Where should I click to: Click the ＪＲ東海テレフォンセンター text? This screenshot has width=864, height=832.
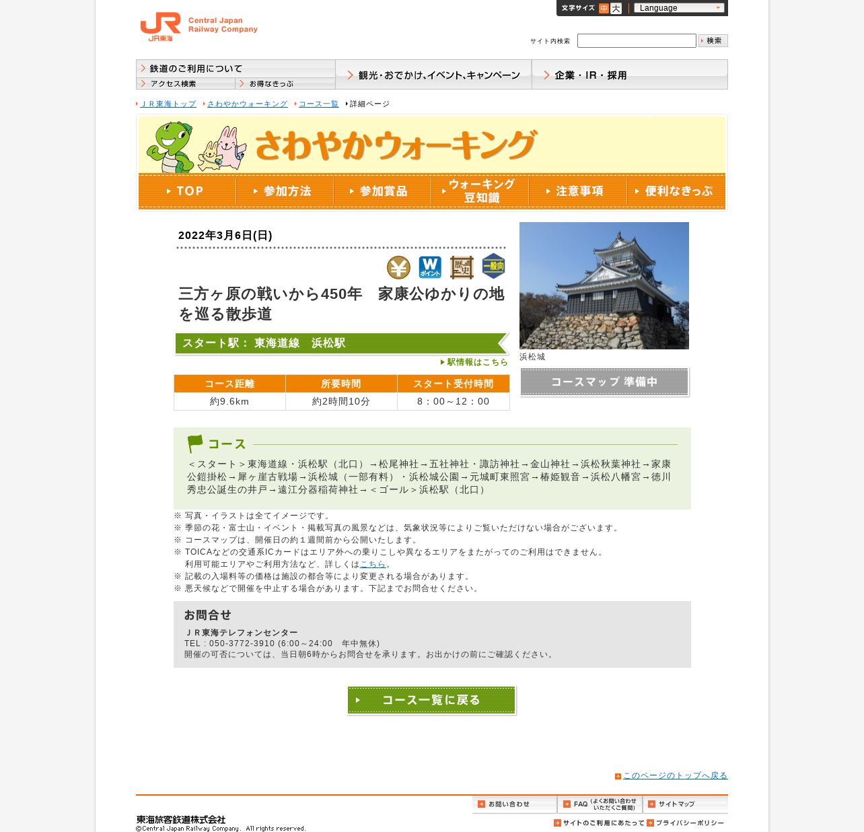tap(241, 633)
